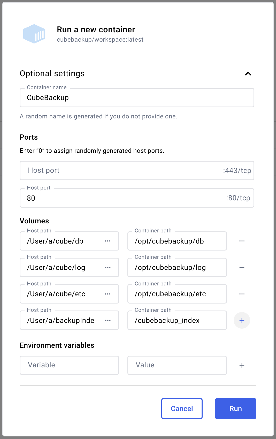The image size is (276, 439).
Task: Run the new container
Action: pos(236,408)
